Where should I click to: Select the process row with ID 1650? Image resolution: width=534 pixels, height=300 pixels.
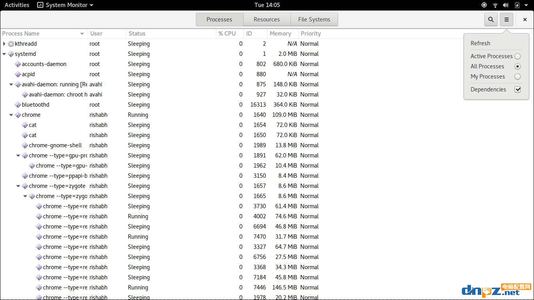[267, 135]
